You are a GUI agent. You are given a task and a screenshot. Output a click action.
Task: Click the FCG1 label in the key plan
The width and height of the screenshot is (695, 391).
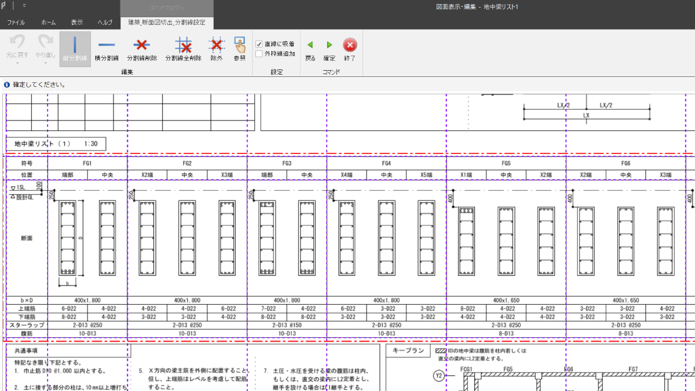(467, 369)
